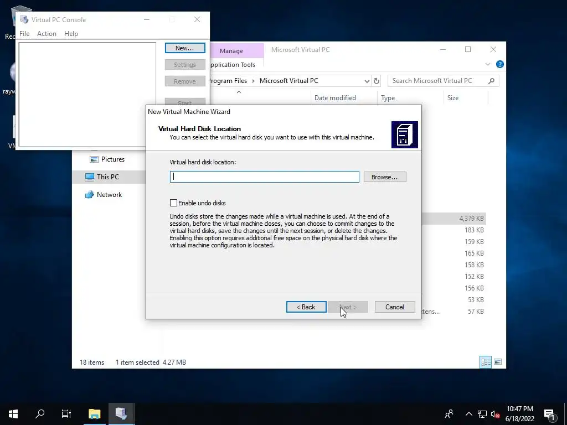Viewport: 567px width, 425px height.
Task: Select Network in navigation pane
Action: point(109,194)
